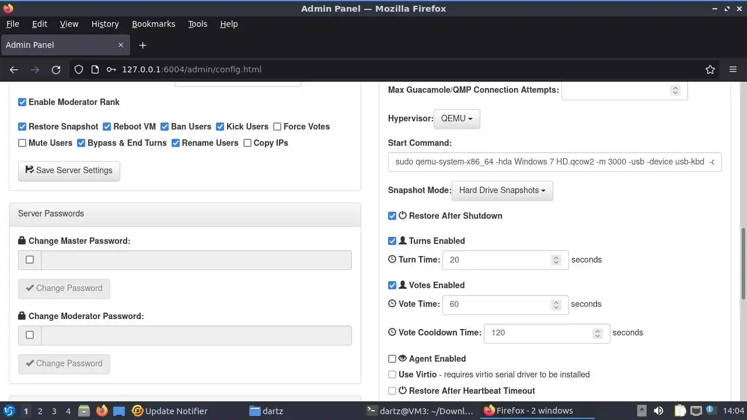747x420 pixels.
Task: Click the Start Command input field
Action: coord(554,162)
